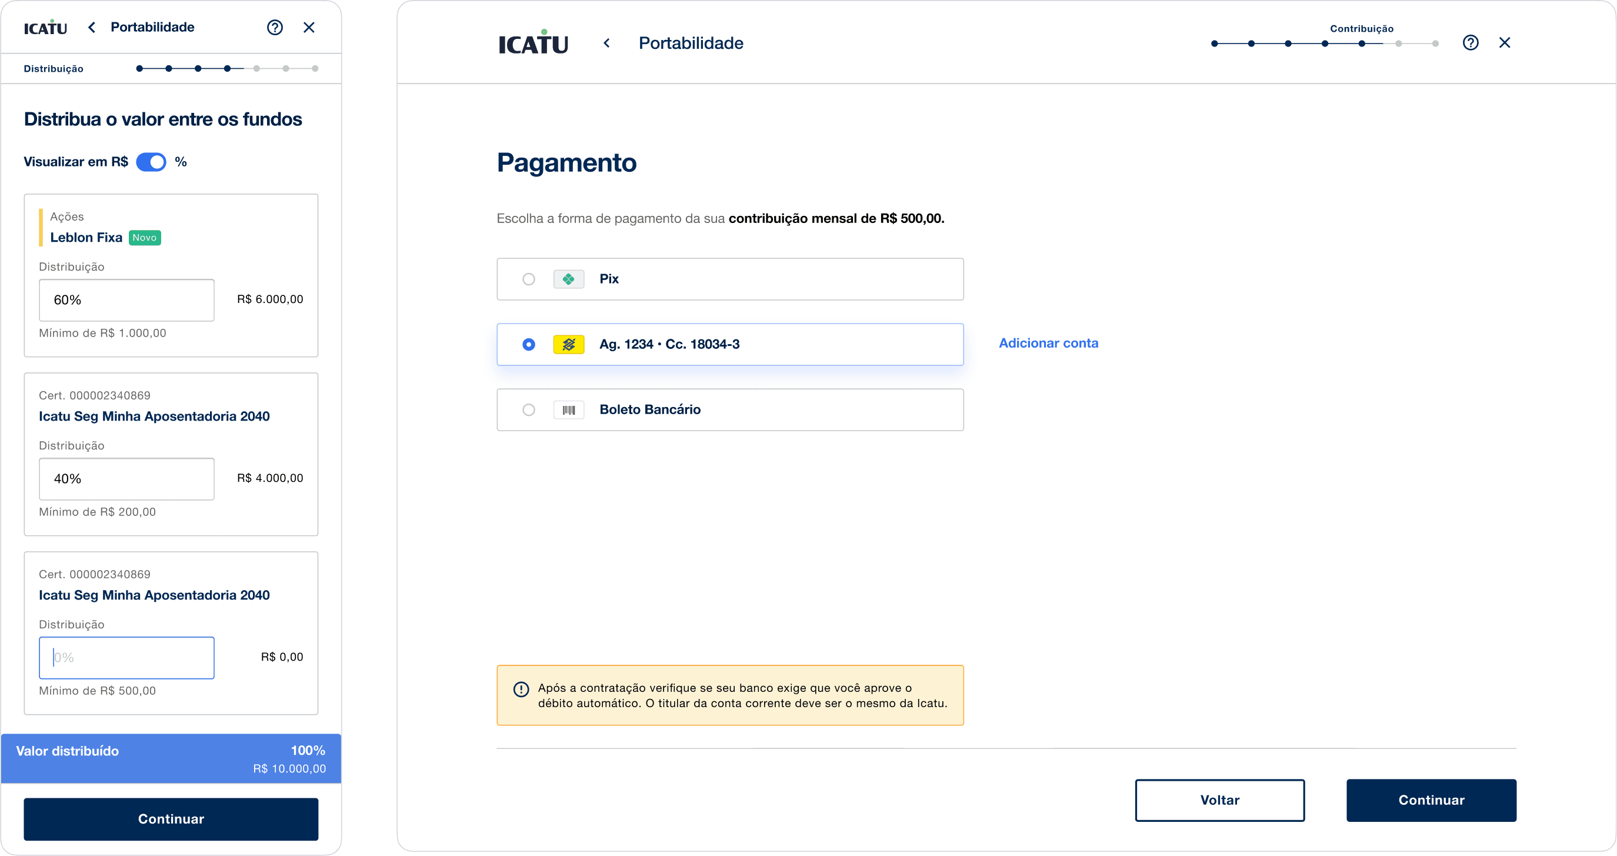Click the Boleto Bancário option label

click(650, 409)
